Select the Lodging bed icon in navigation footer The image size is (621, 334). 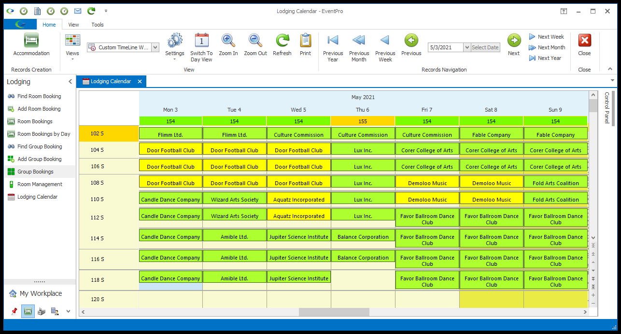coord(28,311)
